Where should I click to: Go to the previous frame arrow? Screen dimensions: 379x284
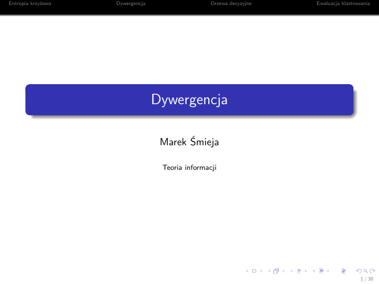click(x=269, y=271)
